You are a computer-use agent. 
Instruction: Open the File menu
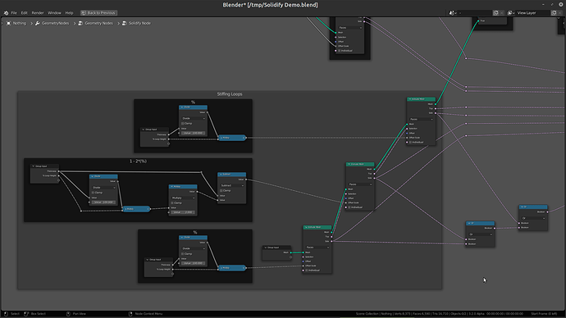(x=14, y=12)
